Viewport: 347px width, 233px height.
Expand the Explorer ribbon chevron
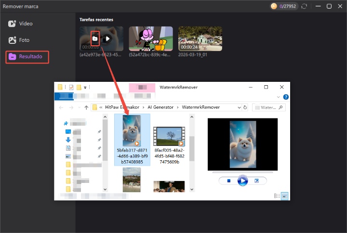[279, 97]
